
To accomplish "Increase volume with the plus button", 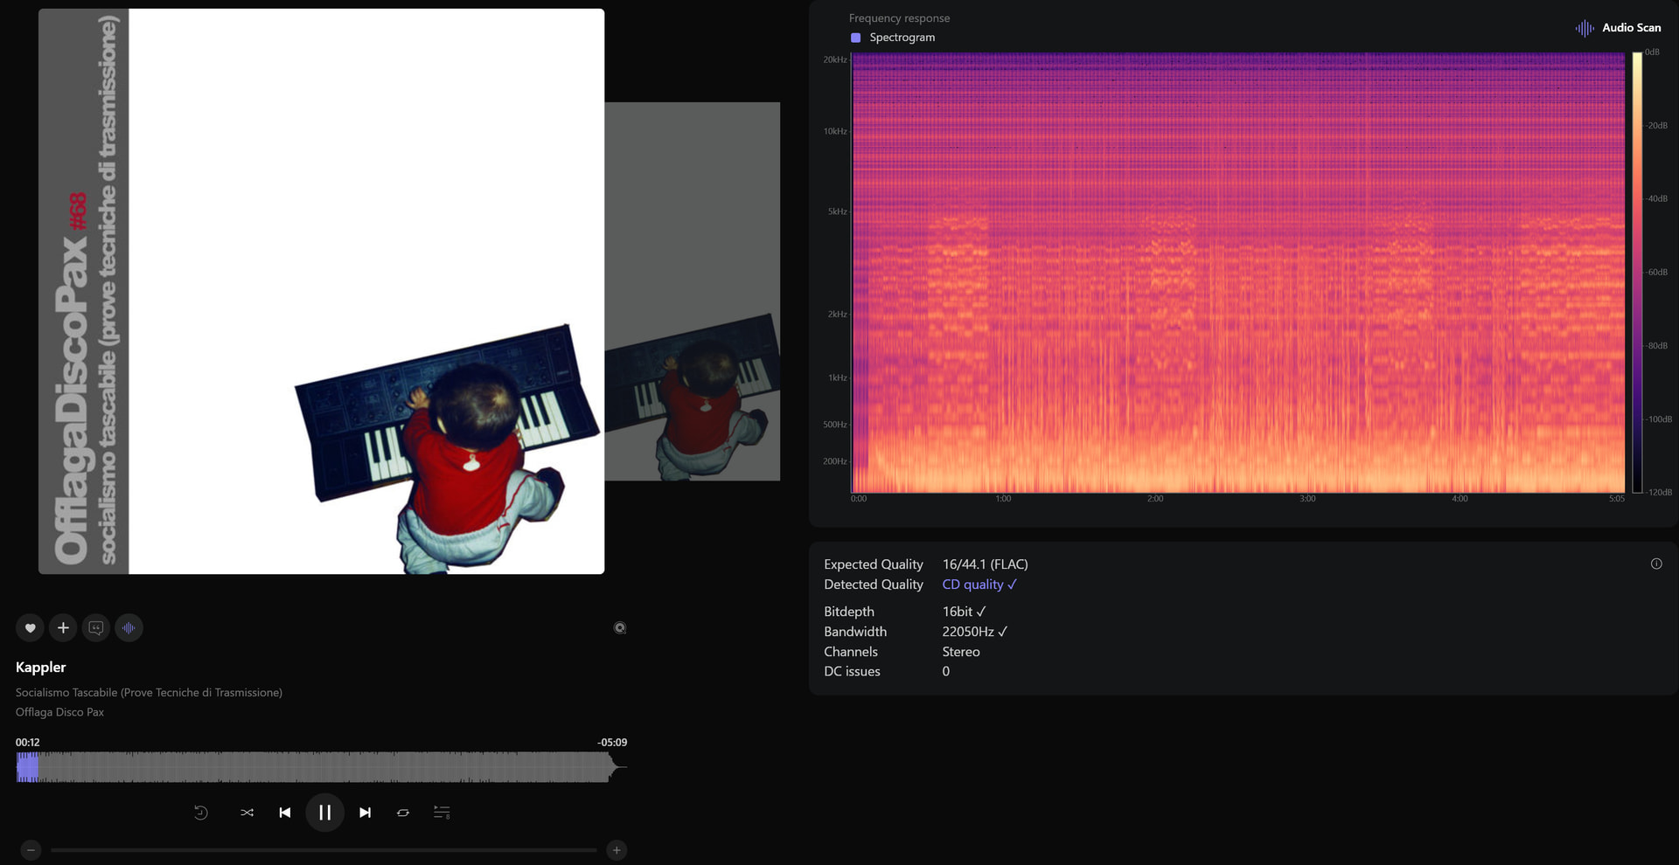I will coord(617,850).
